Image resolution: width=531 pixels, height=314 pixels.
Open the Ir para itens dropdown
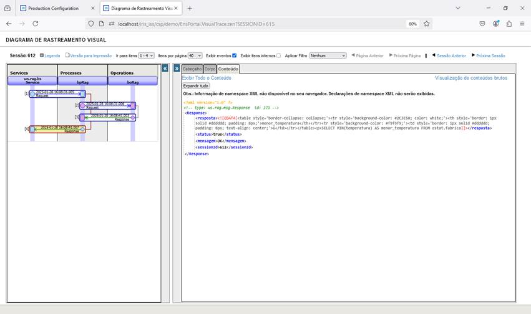146,55
